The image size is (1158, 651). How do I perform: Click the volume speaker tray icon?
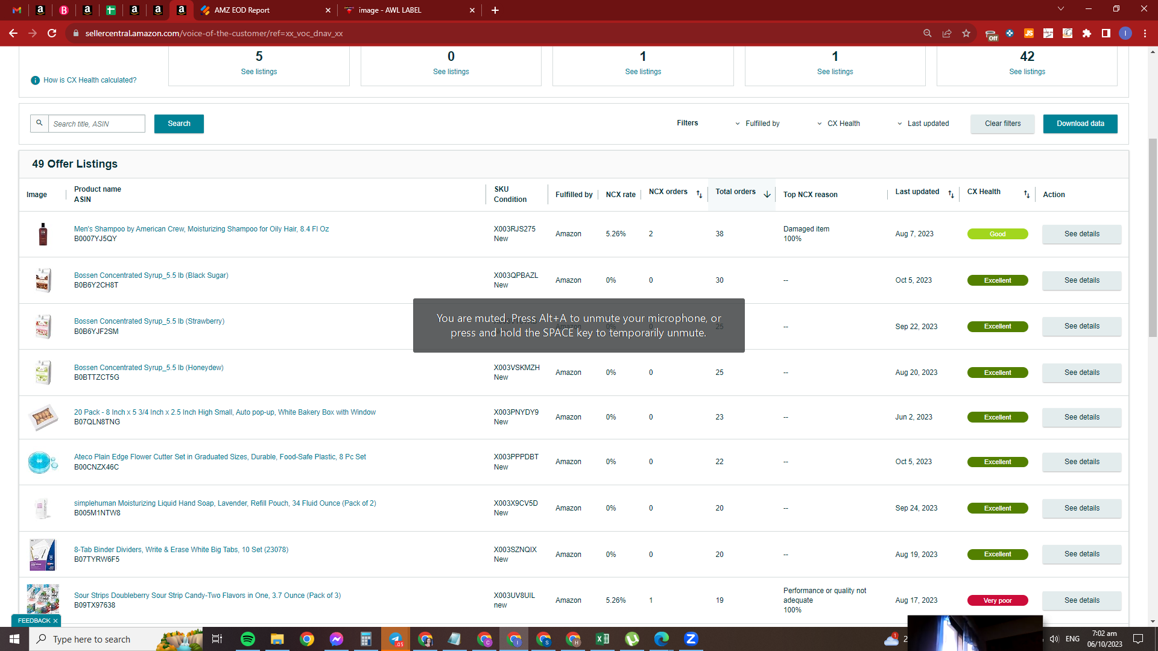pos(1054,639)
